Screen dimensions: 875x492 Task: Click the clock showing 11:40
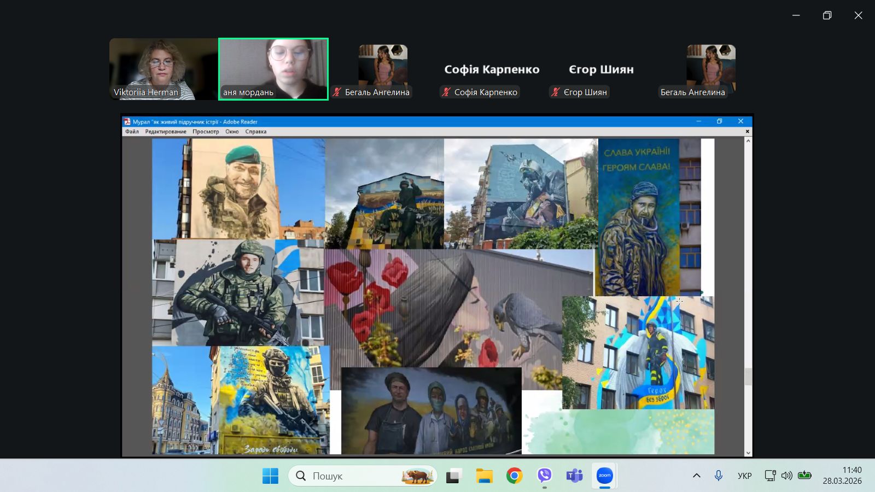tap(842, 476)
